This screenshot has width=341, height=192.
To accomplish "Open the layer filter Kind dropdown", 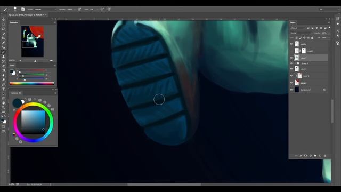I will coord(298,28).
